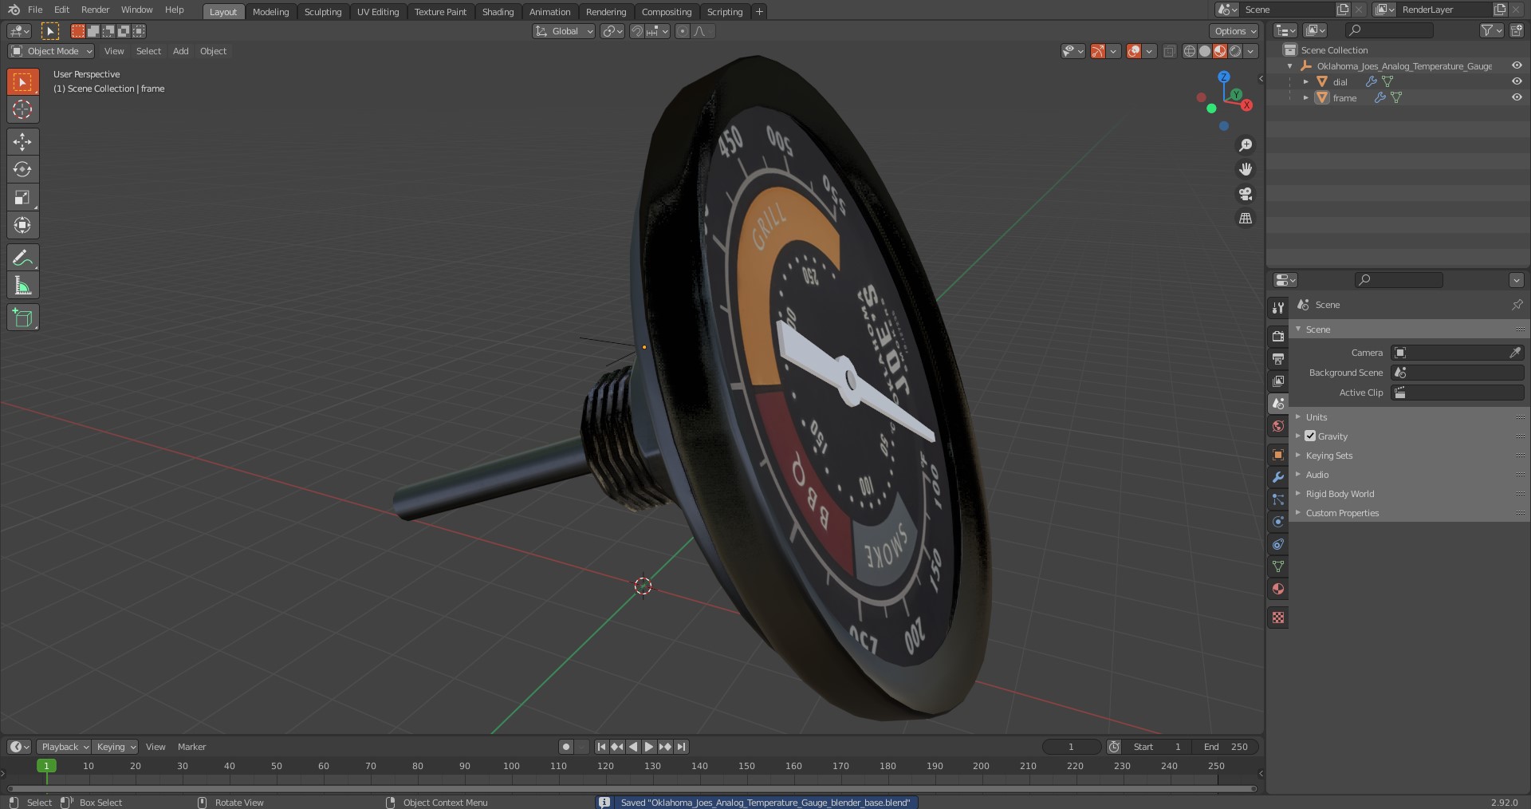Switch perspective/orthographic grid icon
The width and height of the screenshot is (1531, 809).
1245,218
